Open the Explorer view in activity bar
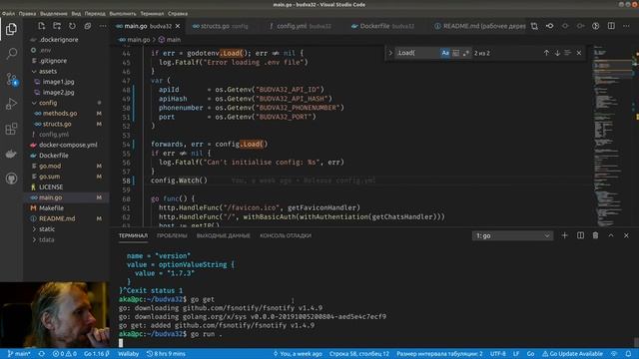This screenshot has width=639, height=359. point(11,29)
